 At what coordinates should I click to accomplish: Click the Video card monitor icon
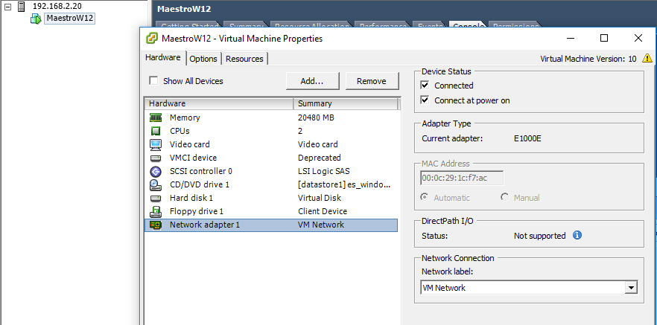pyautogui.click(x=156, y=144)
